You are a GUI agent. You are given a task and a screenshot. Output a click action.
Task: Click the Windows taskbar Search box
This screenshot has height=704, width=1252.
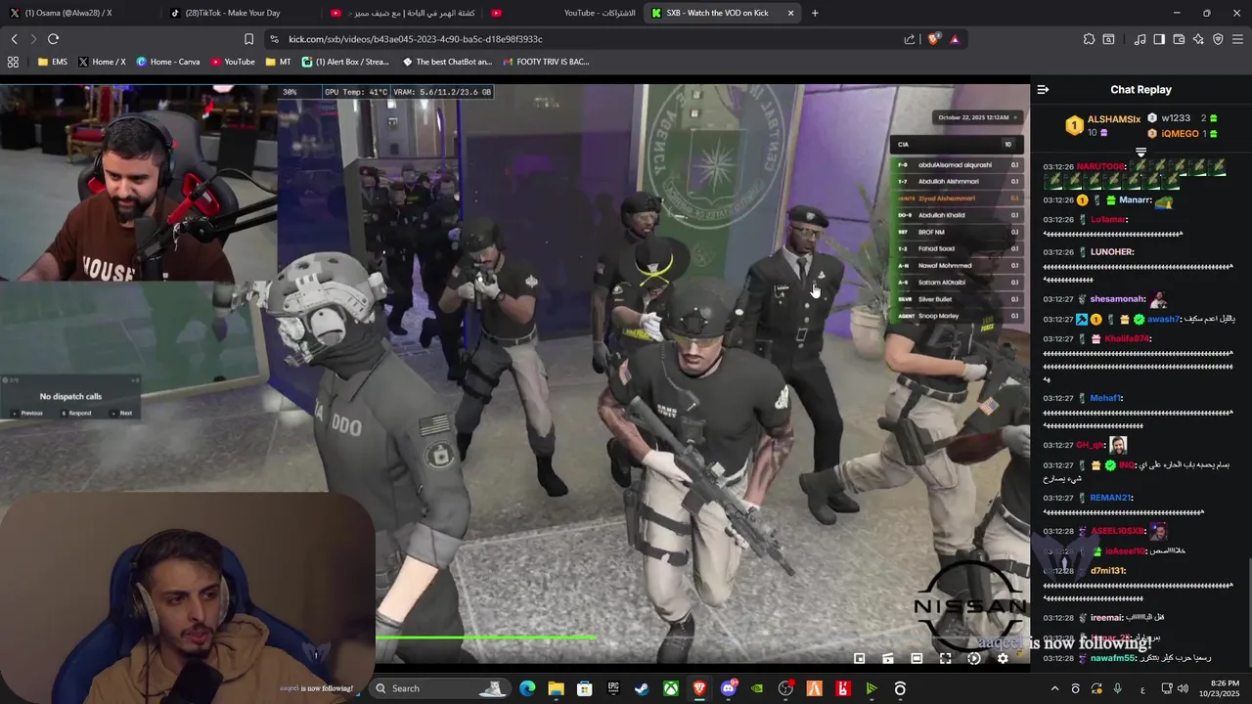point(442,688)
